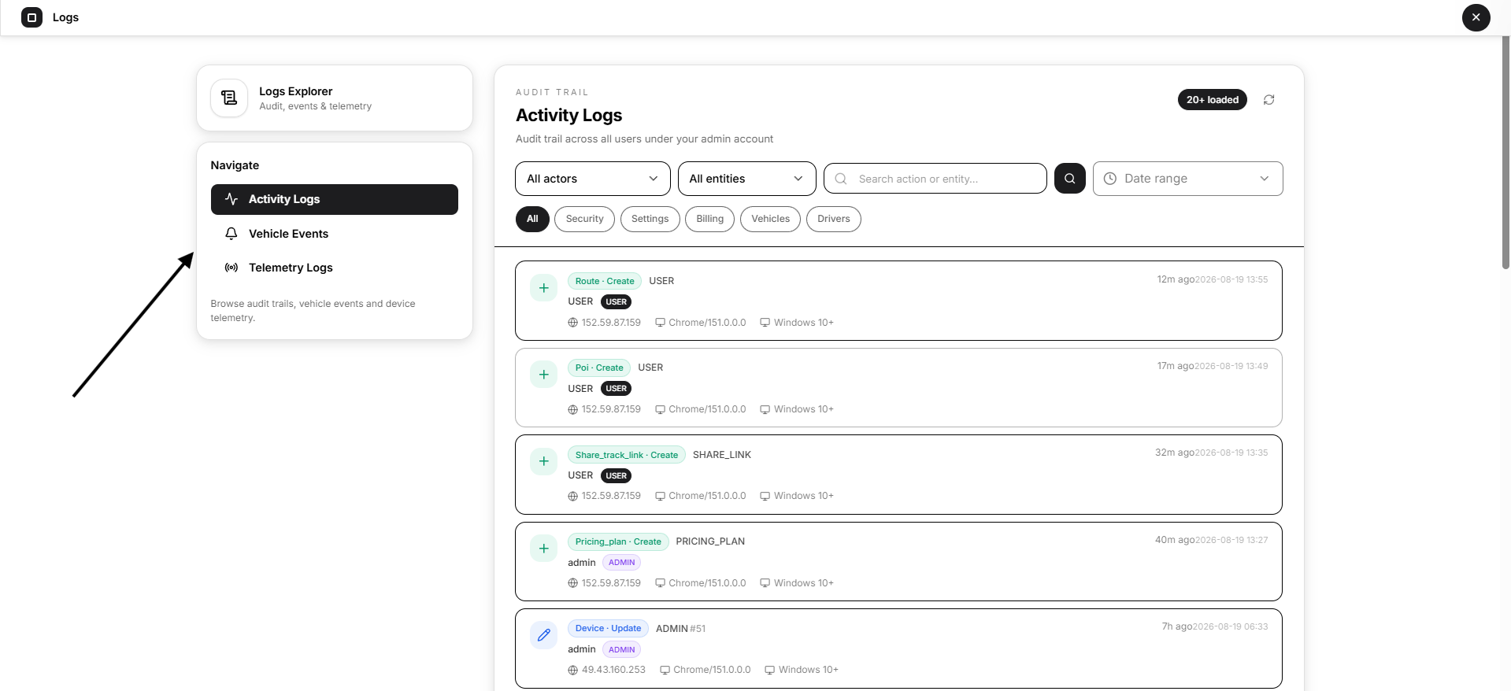Image resolution: width=1511 pixels, height=691 pixels.
Task: Click 'SHARE_LINK' entity label
Action: 722,455
